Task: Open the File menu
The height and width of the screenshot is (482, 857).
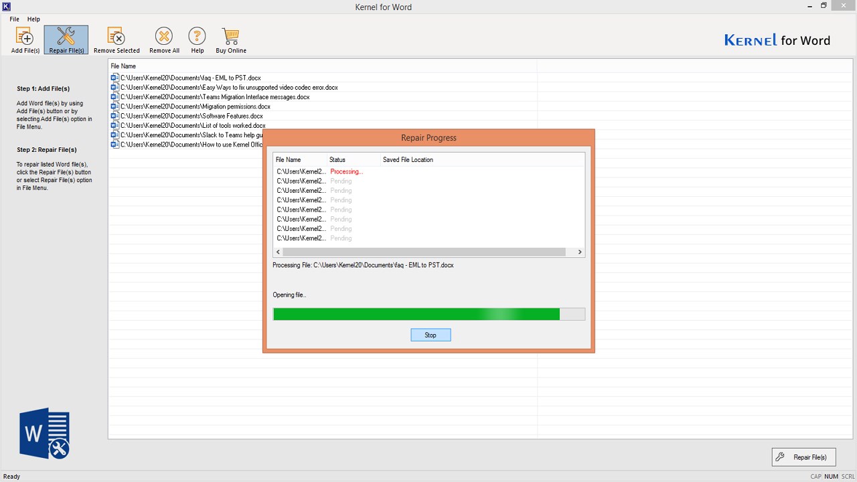Action: coord(14,19)
